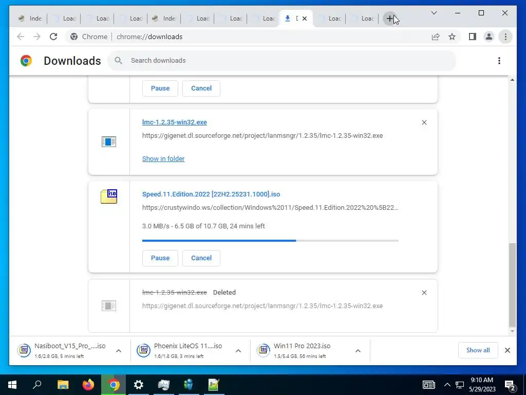
Task: Open the lmc-1.2.35-win32.exe file link
Action: point(175,122)
